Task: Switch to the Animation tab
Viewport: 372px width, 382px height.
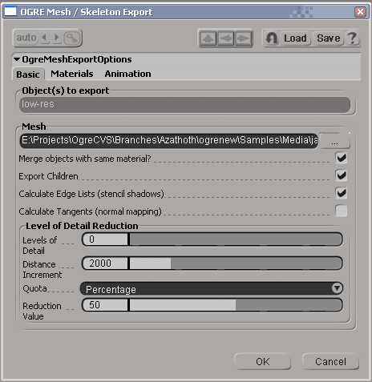Action: (127, 74)
